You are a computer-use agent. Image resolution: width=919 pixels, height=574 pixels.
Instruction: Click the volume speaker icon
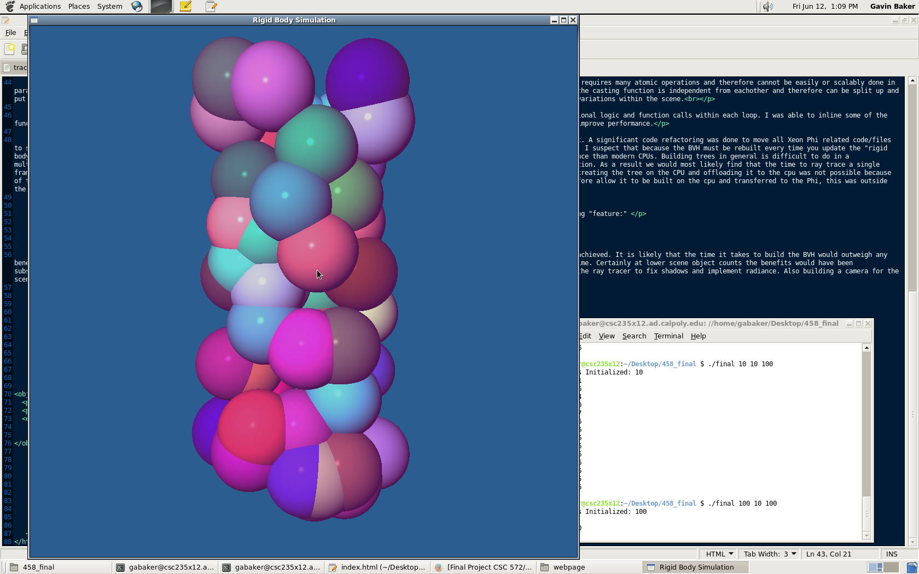pyautogui.click(x=768, y=7)
